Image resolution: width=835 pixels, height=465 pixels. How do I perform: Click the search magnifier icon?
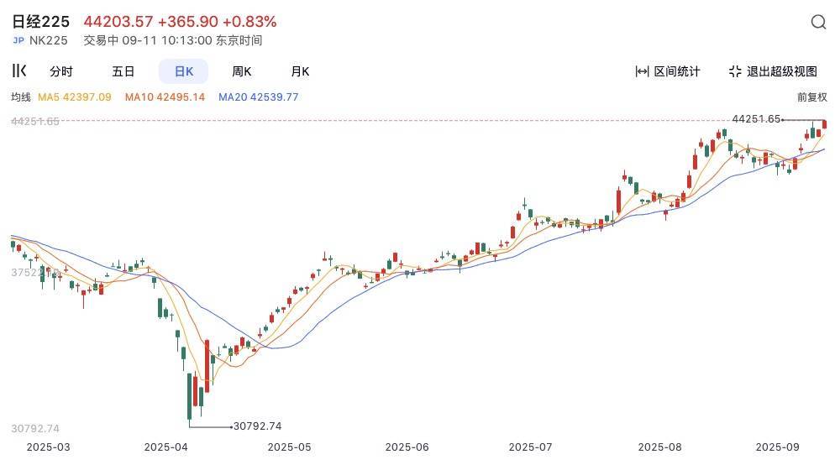(818, 23)
